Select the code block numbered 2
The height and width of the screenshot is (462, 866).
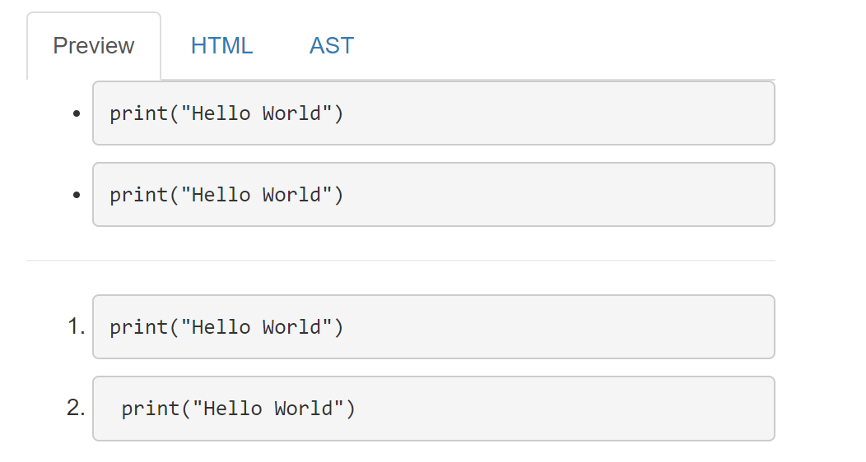pos(434,409)
